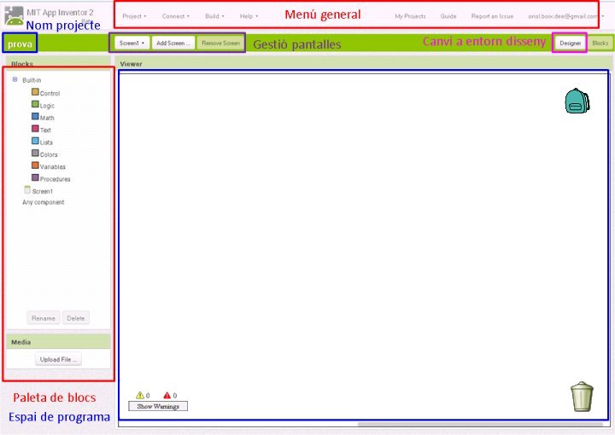Choose the Lists blocks category
This screenshot has height=435, width=615.
[46, 142]
